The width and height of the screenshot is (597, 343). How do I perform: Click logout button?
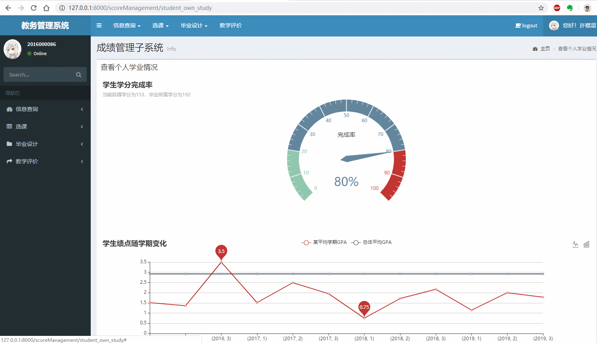(526, 25)
